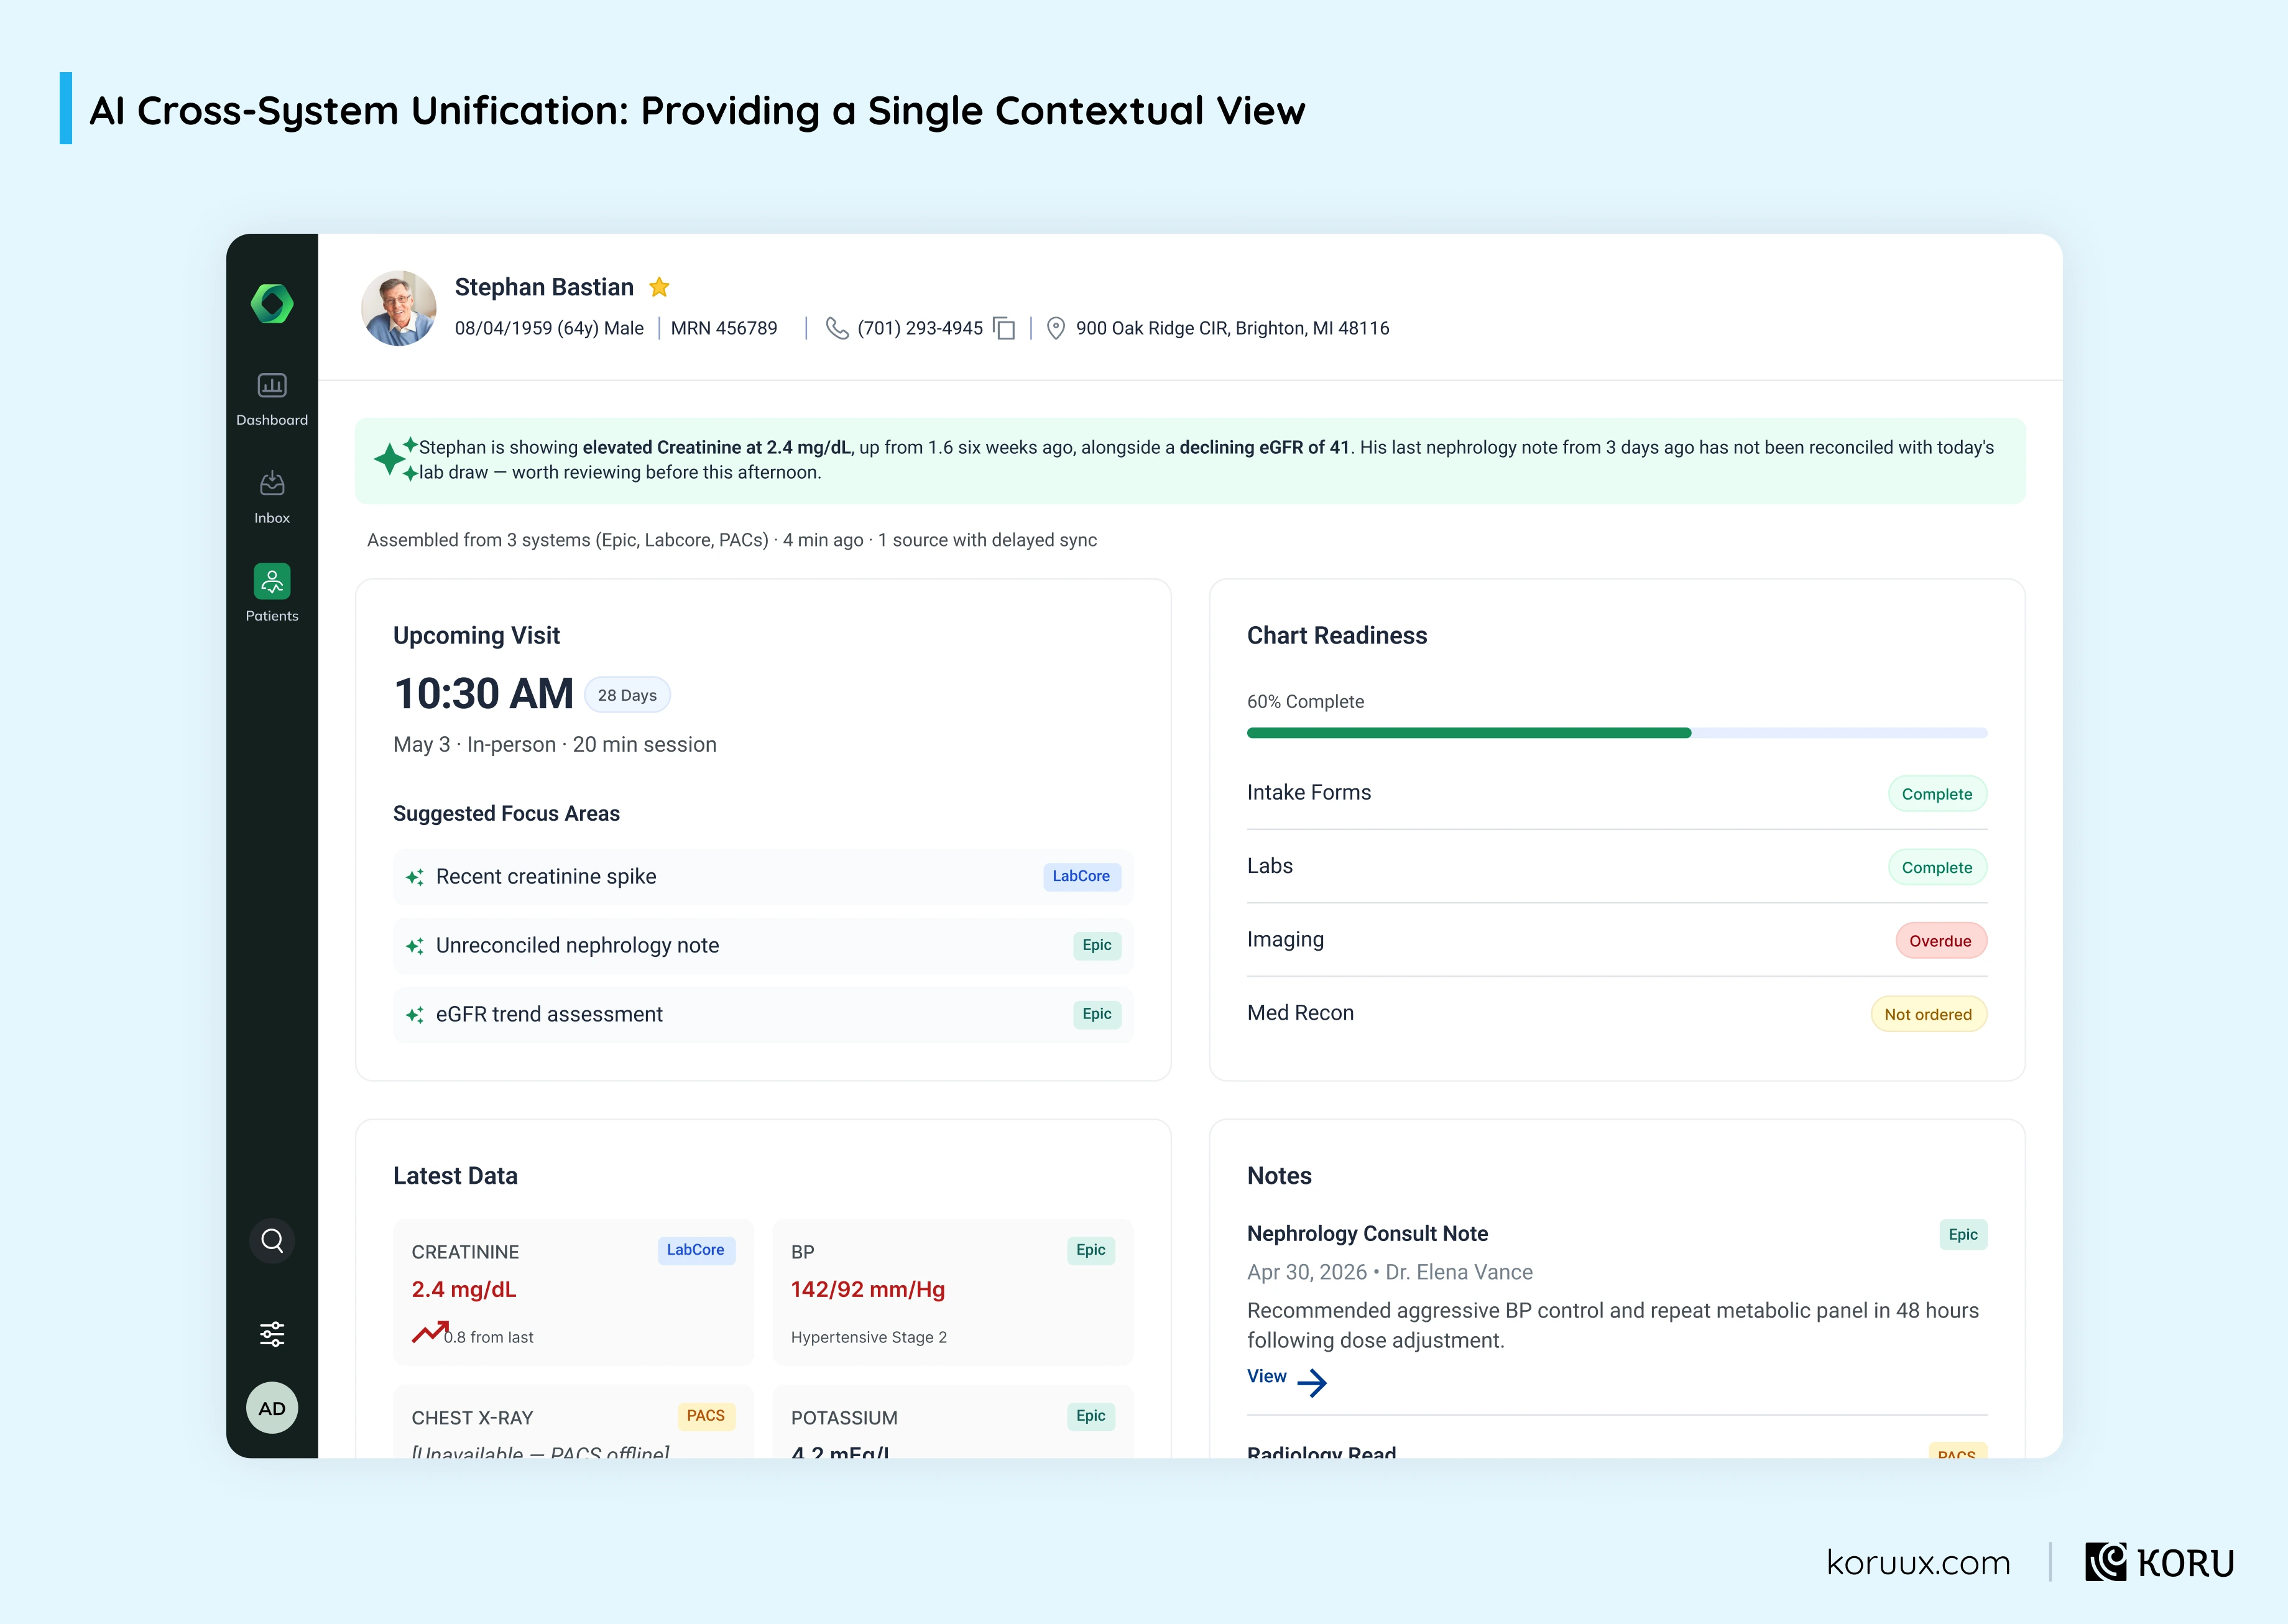The image size is (2288, 1624).
Task: Click the location pin icon by address
Action: 1055,328
